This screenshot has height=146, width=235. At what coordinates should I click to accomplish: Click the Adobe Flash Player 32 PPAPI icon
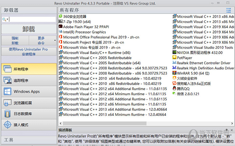tap(61, 27)
